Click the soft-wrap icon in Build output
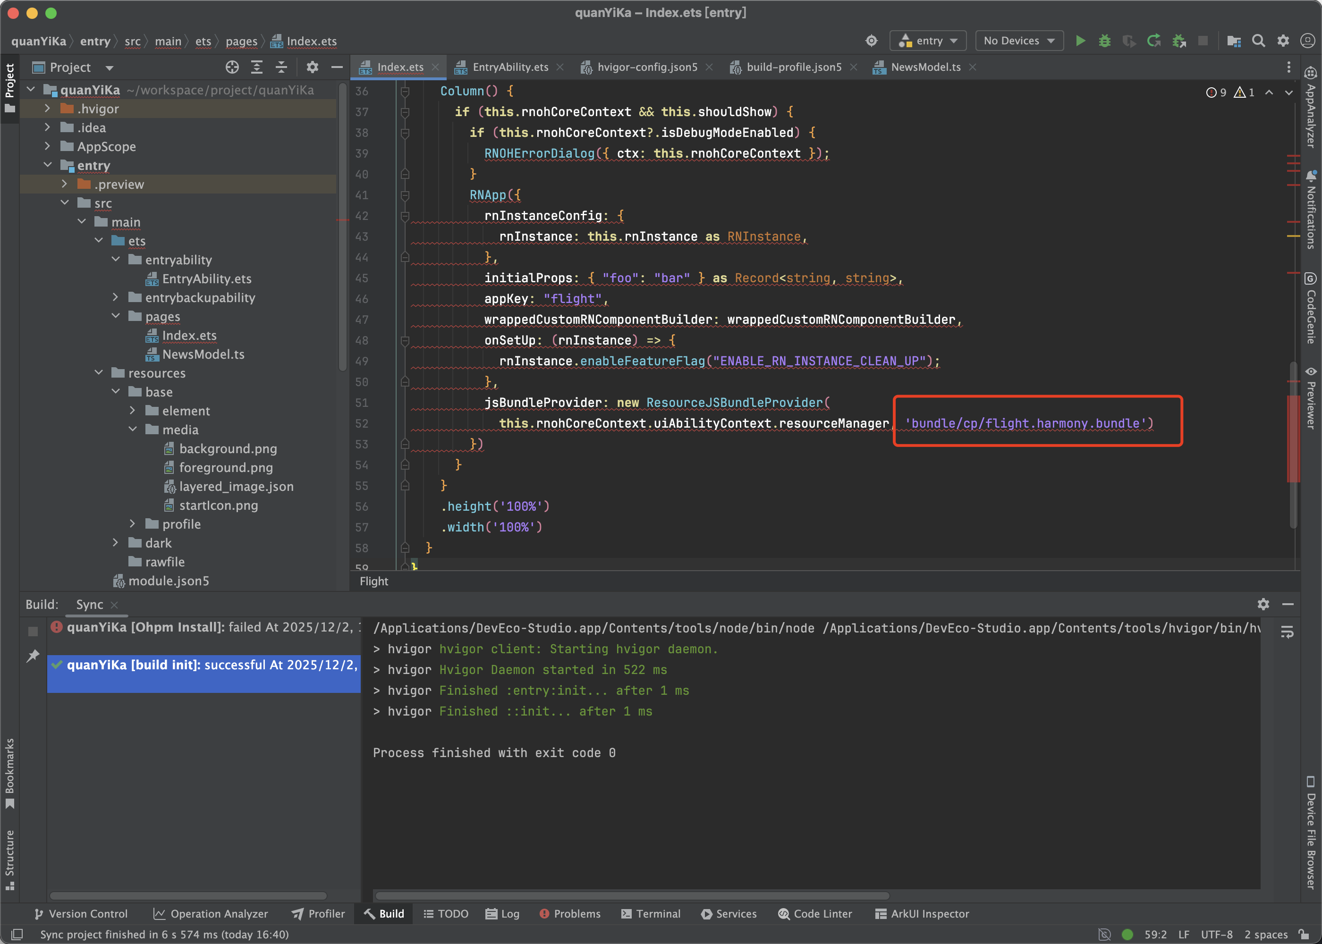 1287,632
